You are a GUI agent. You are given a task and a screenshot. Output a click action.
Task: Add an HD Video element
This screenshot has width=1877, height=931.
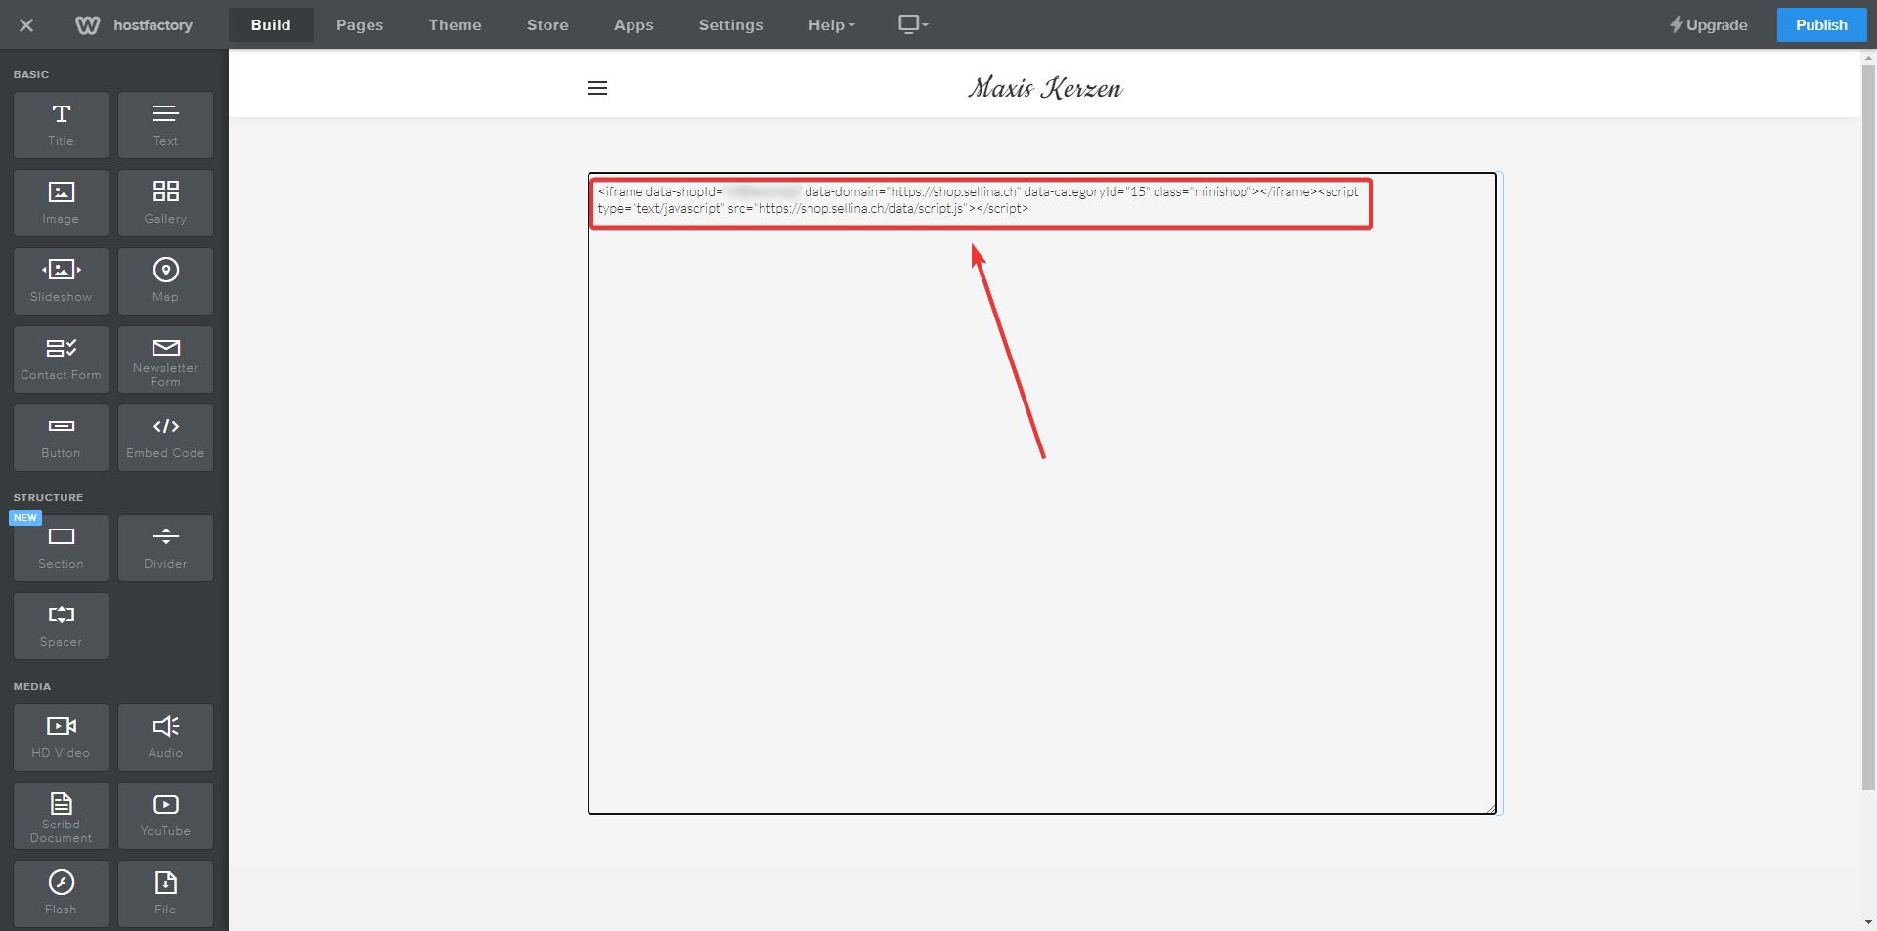coord(61,738)
